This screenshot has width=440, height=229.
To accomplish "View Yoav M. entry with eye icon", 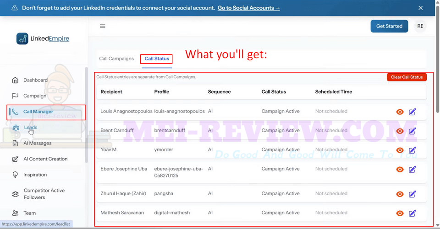I will (x=400, y=150).
